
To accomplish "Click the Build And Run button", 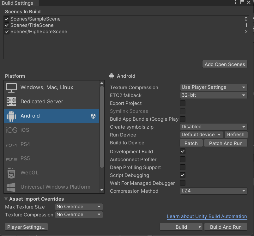I will point(226,227).
